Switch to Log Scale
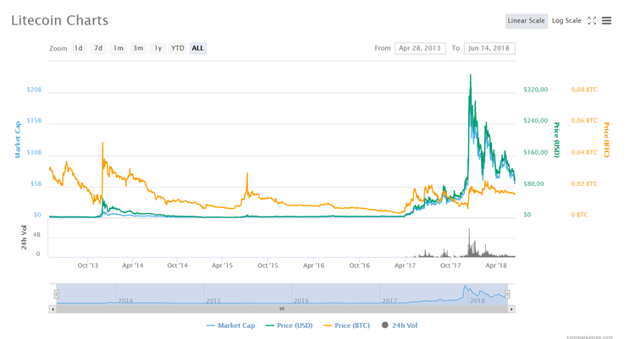 (566, 20)
